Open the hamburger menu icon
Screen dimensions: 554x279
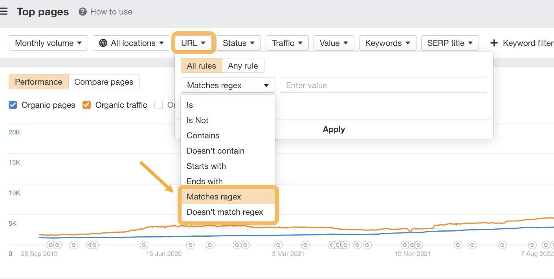(x=4, y=12)
